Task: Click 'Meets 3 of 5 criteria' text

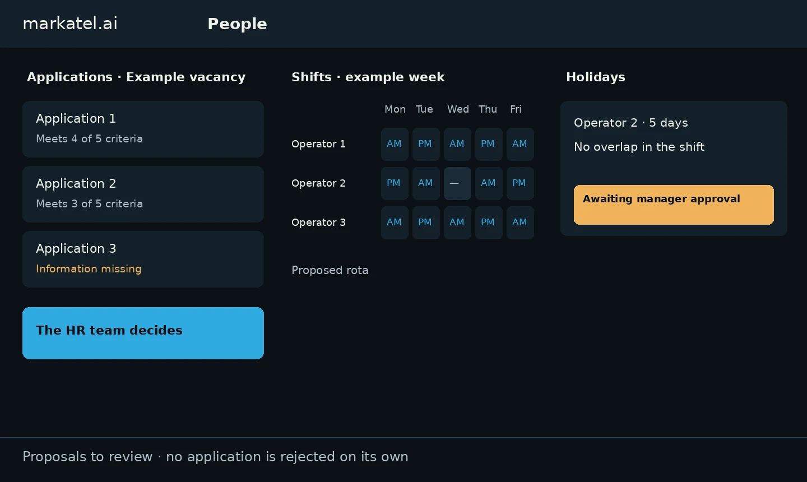Action: [x=89, y=204]
